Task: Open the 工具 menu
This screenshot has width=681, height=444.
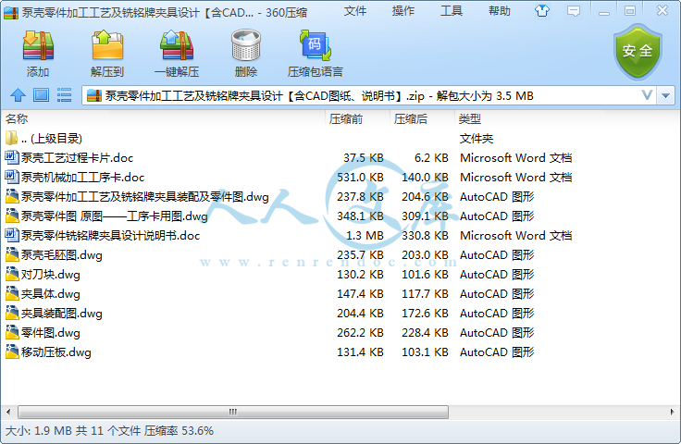Action: [452, 11]
